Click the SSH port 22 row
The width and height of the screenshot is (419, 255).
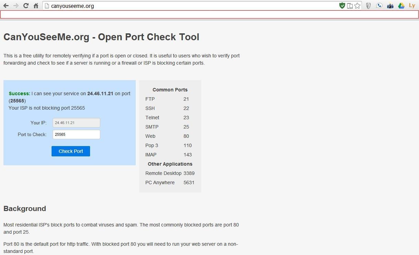coord(167,108)
